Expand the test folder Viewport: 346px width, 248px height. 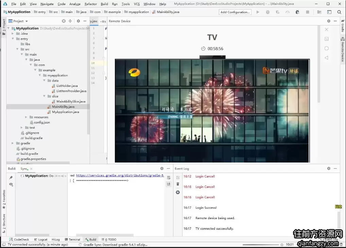[22, 128]
